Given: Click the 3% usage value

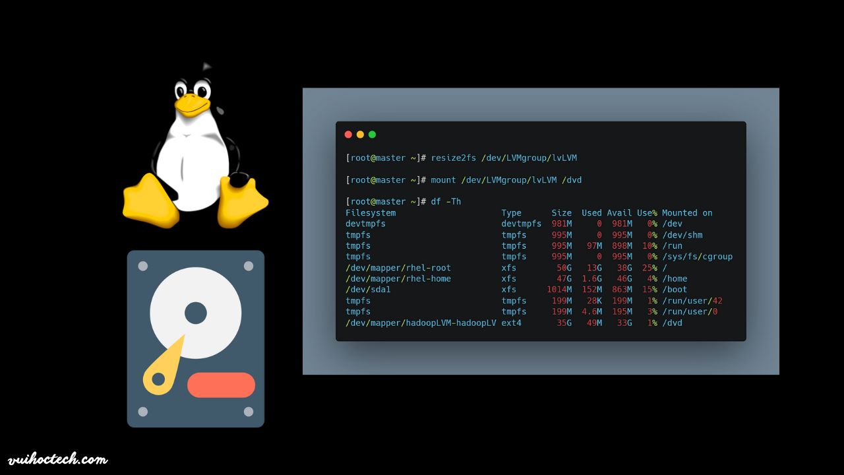Looking at the screenshot, I should click(652, 311).
